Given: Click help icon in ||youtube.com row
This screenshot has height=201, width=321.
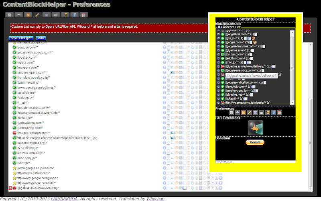Looking at the screenshot, I should (165, 47).
